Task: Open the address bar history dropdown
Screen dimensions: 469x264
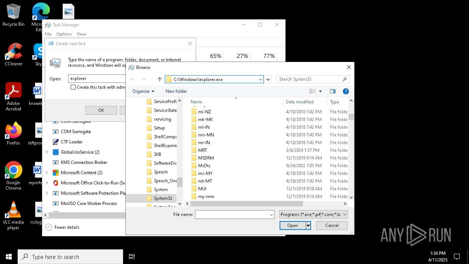Action: 260,79
